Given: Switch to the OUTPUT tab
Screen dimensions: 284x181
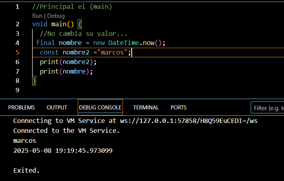Looking at the screenshot, I should tap(57, 107).
